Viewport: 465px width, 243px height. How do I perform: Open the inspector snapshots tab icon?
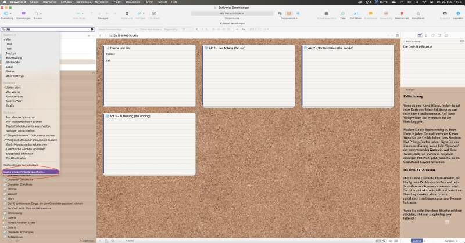(439, 35)
